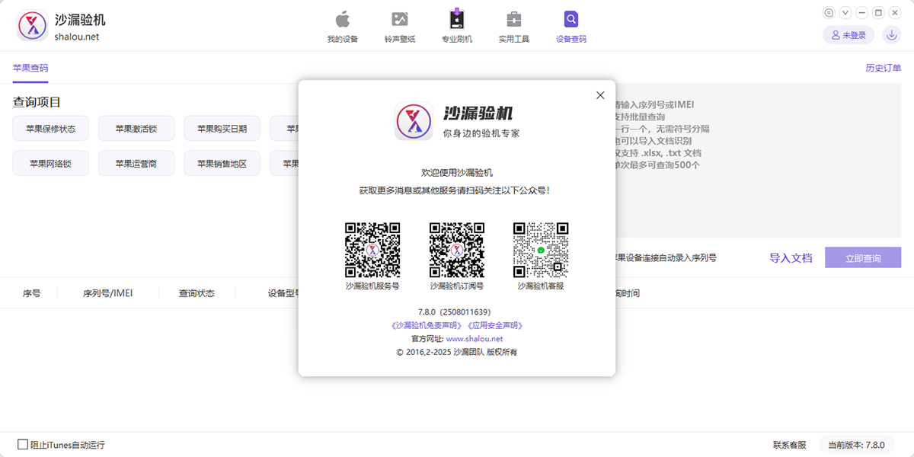Choose the 苹果销售地区 query item

pos(222,163)
